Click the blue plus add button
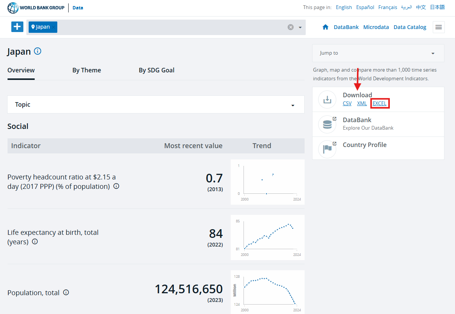This screenshot has height=314, width=455. (x=17, y=27)
